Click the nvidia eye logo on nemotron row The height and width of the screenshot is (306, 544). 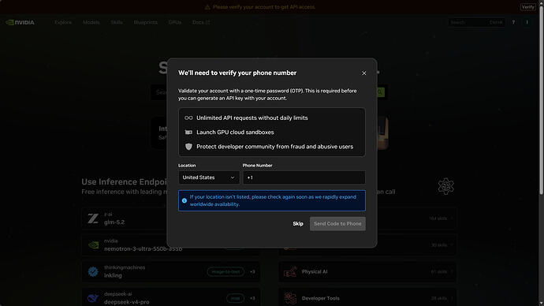[x=93, y=245]
